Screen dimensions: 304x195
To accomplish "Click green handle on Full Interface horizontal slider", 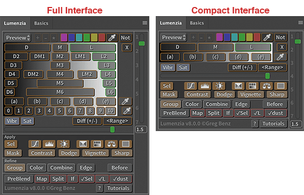I will point(112,129).
